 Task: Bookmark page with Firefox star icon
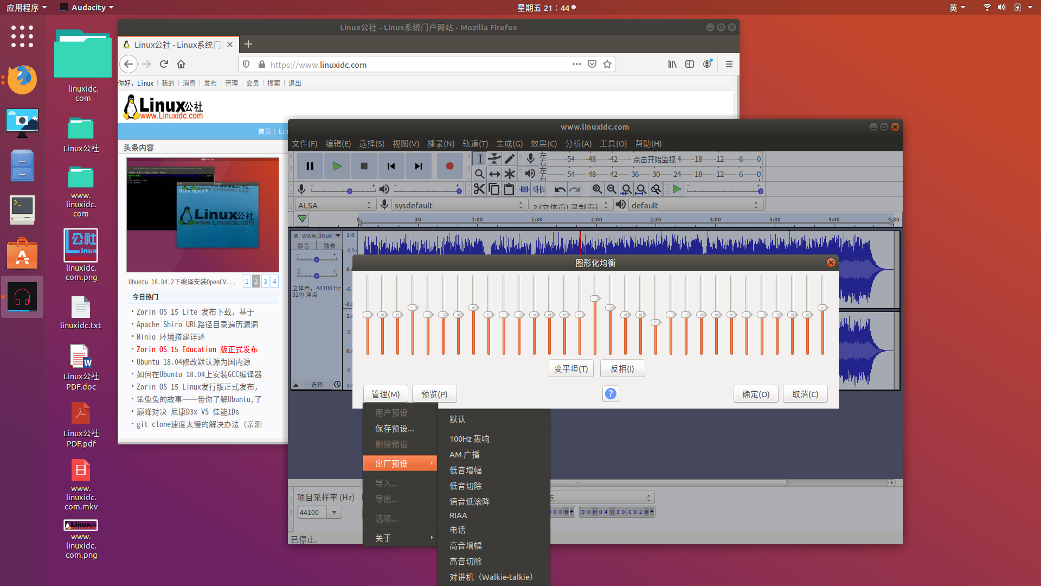pyautogui.click(x=607, y=64)
